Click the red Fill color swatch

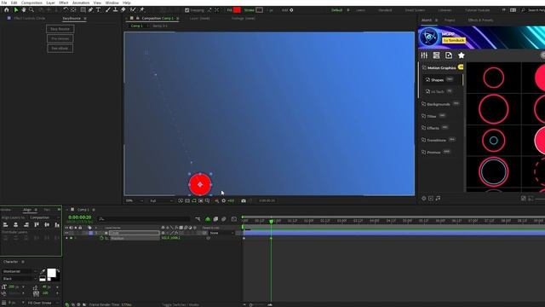pyautogui.click(x=237, y=10)
